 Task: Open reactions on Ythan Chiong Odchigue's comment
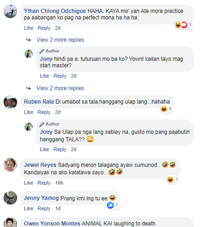[183, 25]
